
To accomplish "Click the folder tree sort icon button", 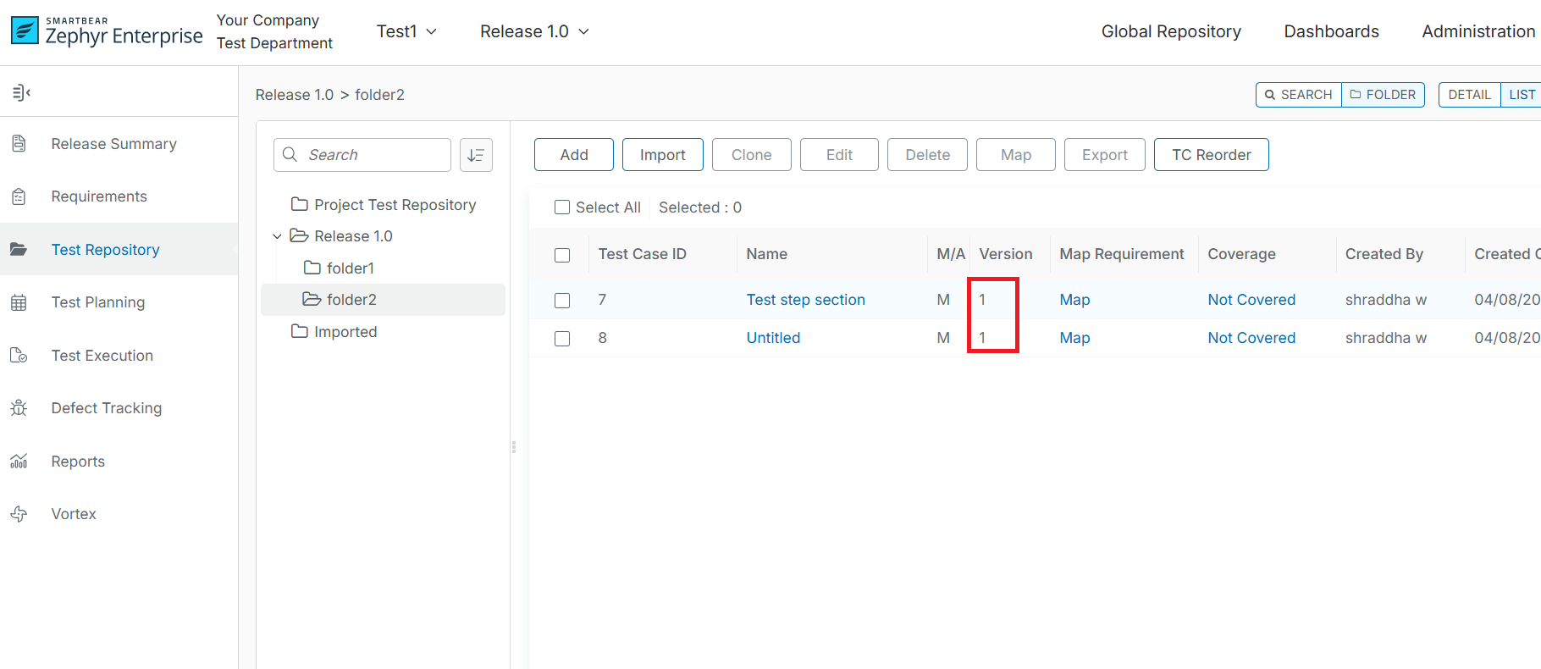I will tap(476, 155).
